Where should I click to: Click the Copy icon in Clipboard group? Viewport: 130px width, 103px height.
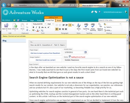click(x=27, y=27)
